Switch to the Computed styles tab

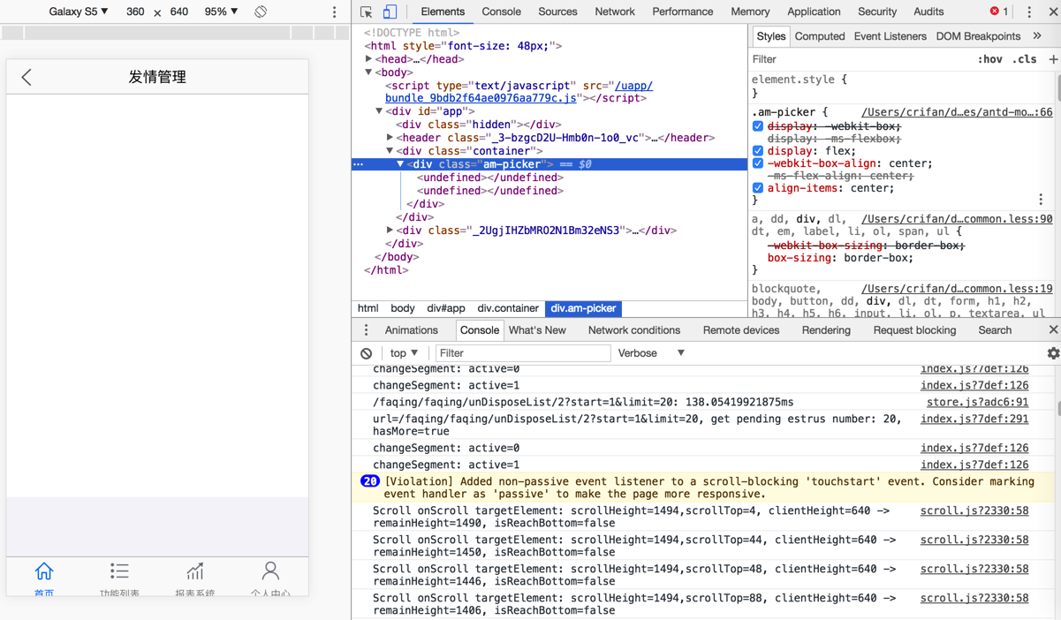tap(820, 36)
